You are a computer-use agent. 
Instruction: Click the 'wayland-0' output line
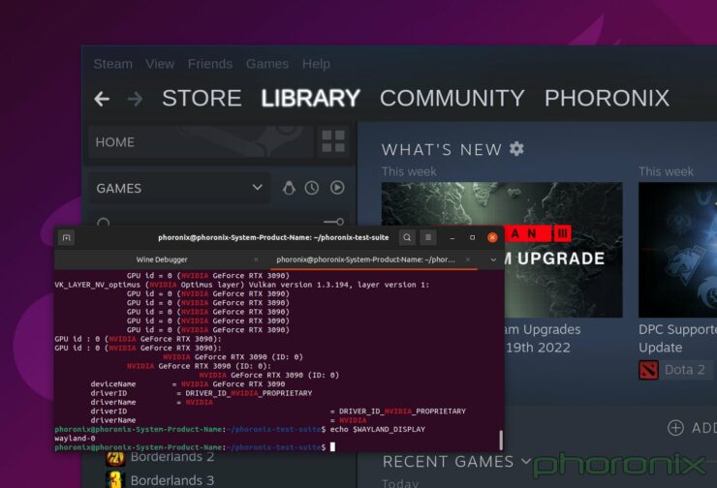pyautogui.click(x=75, y=439)
